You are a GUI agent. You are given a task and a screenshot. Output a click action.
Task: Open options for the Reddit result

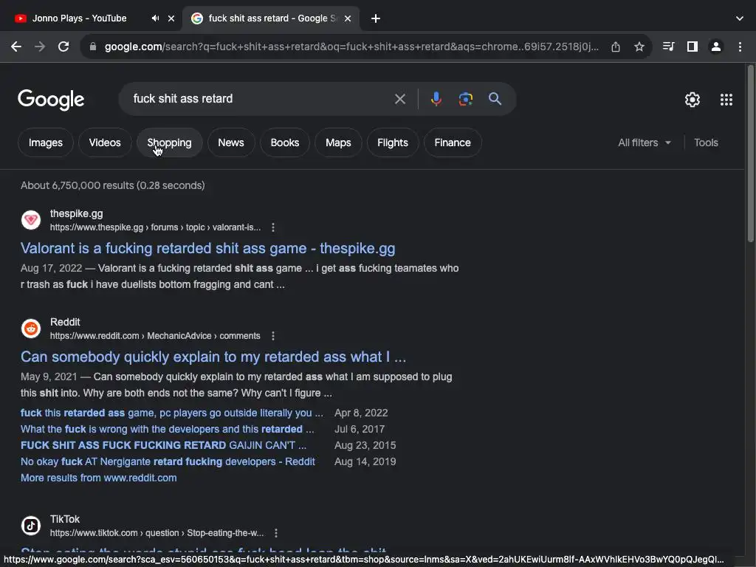[x=273, y=336]
